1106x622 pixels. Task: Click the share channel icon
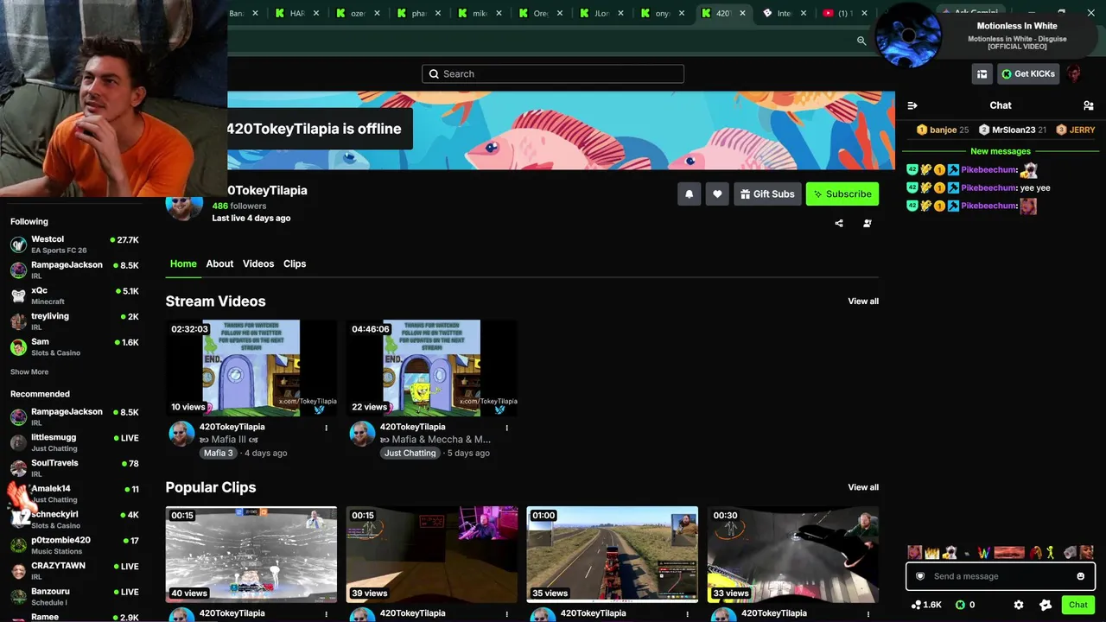point(839,223)
